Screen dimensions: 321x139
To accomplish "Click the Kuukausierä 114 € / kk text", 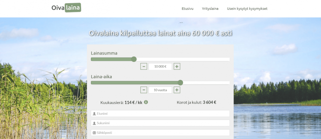I will tap(121, 102).
